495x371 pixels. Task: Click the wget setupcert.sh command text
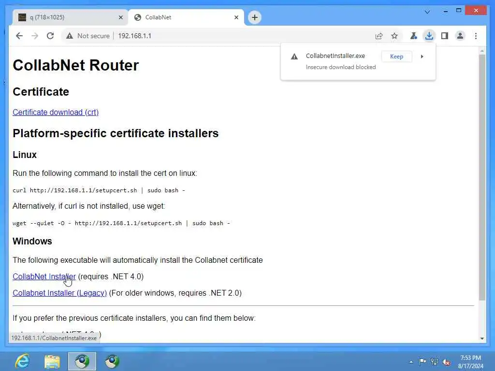tap(121, 223)
